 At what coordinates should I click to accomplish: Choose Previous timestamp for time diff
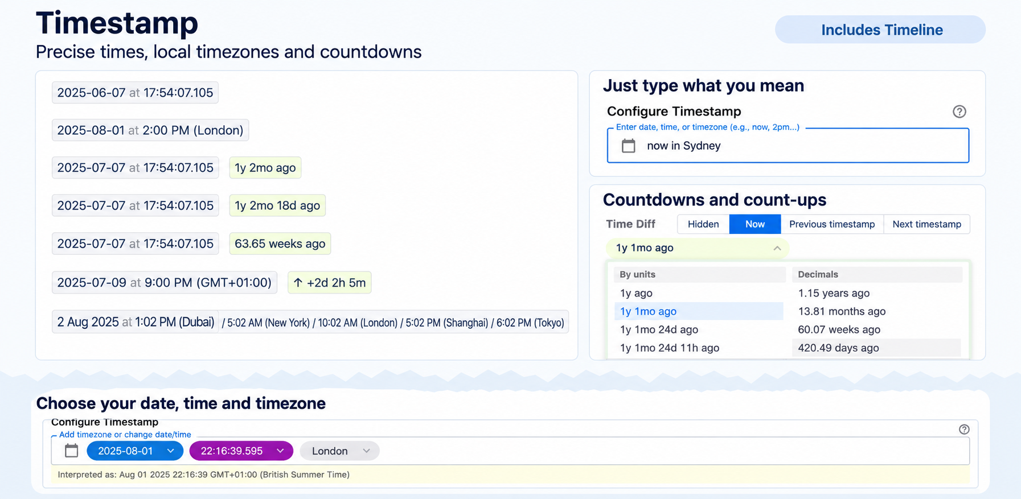(x=832, y=224)
